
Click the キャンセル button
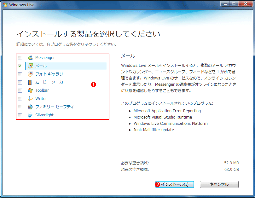[219, 184]
